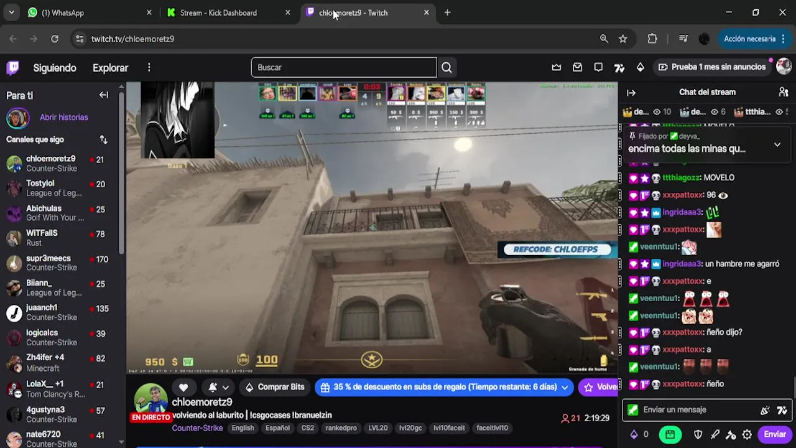
Task: Send chat message with Enviar
Action: point(775,434)
